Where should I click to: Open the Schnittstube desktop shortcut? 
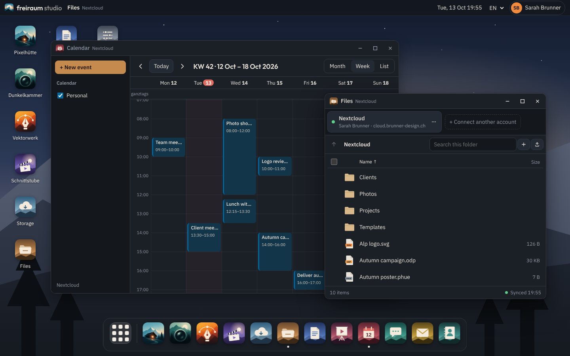tap(25, 169)
